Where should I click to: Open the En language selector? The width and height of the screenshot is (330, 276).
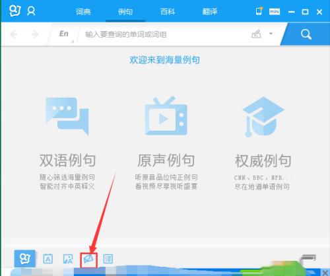(x=64, y=34)
